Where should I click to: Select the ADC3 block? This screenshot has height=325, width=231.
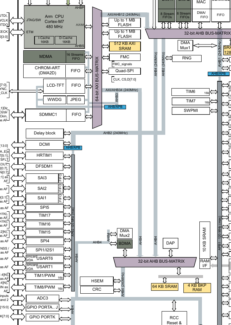42,298
